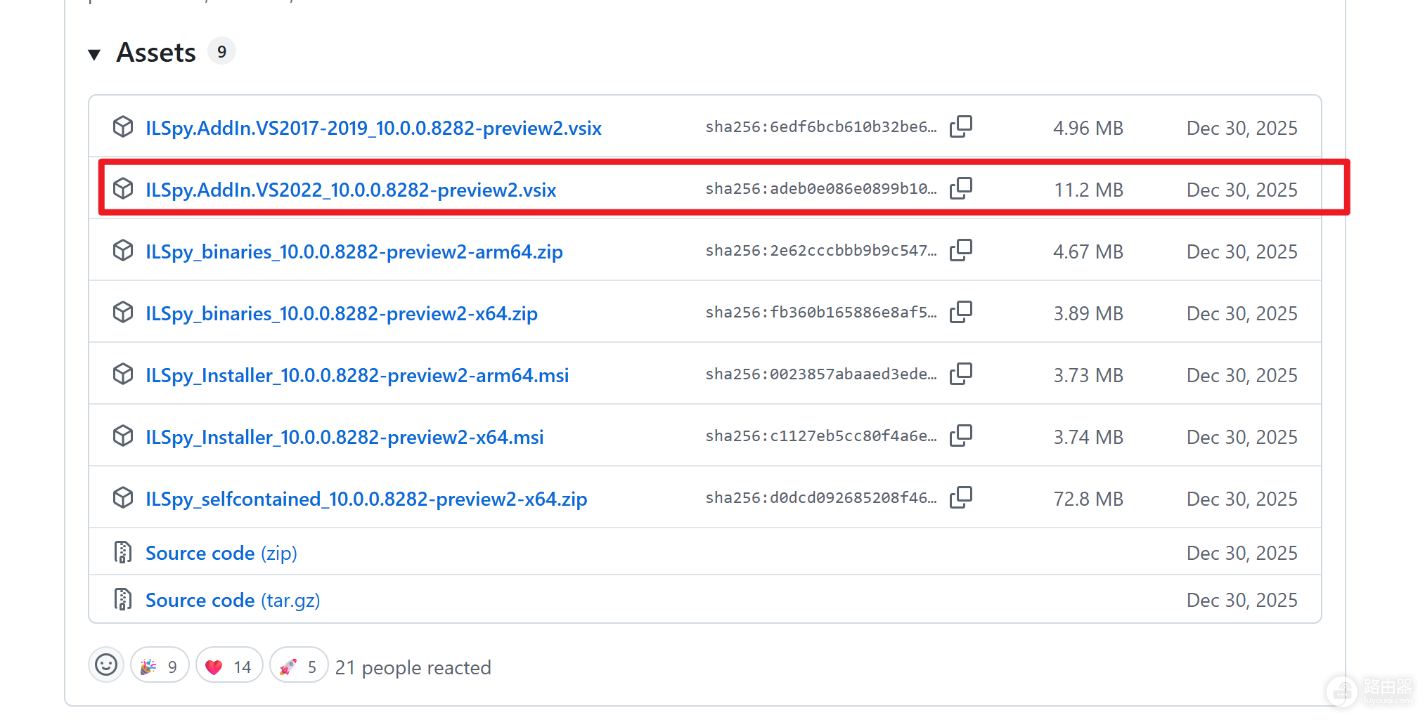
Task: Click the 21 people reacted text
Action: point(413,667)
